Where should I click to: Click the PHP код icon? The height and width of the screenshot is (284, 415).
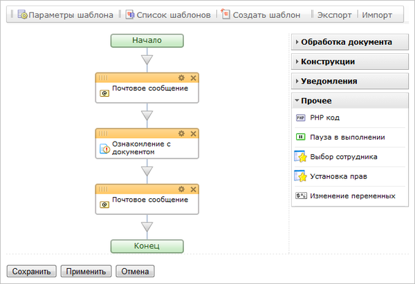point(301,117)
